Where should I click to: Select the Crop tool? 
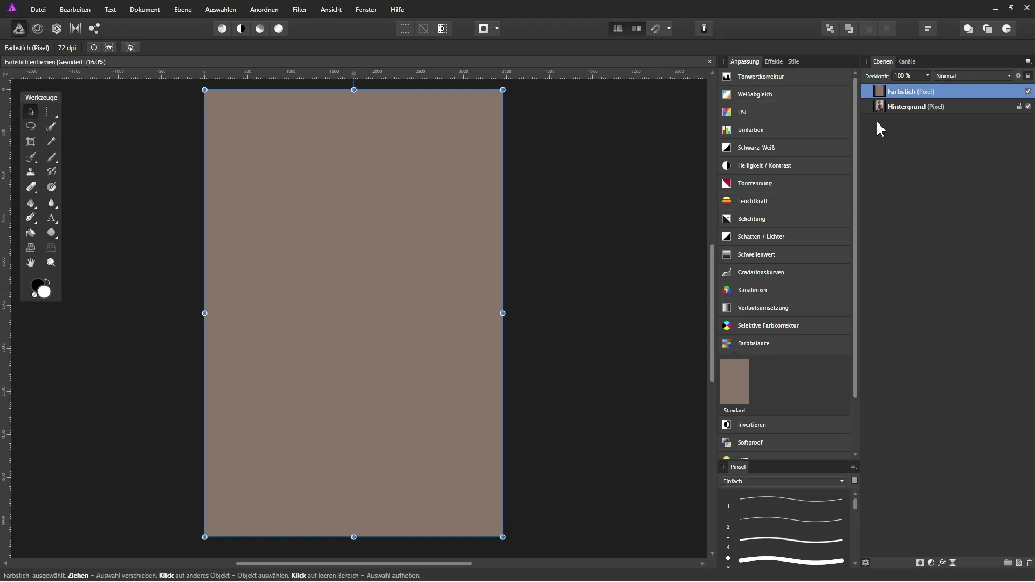pos(31,142)
